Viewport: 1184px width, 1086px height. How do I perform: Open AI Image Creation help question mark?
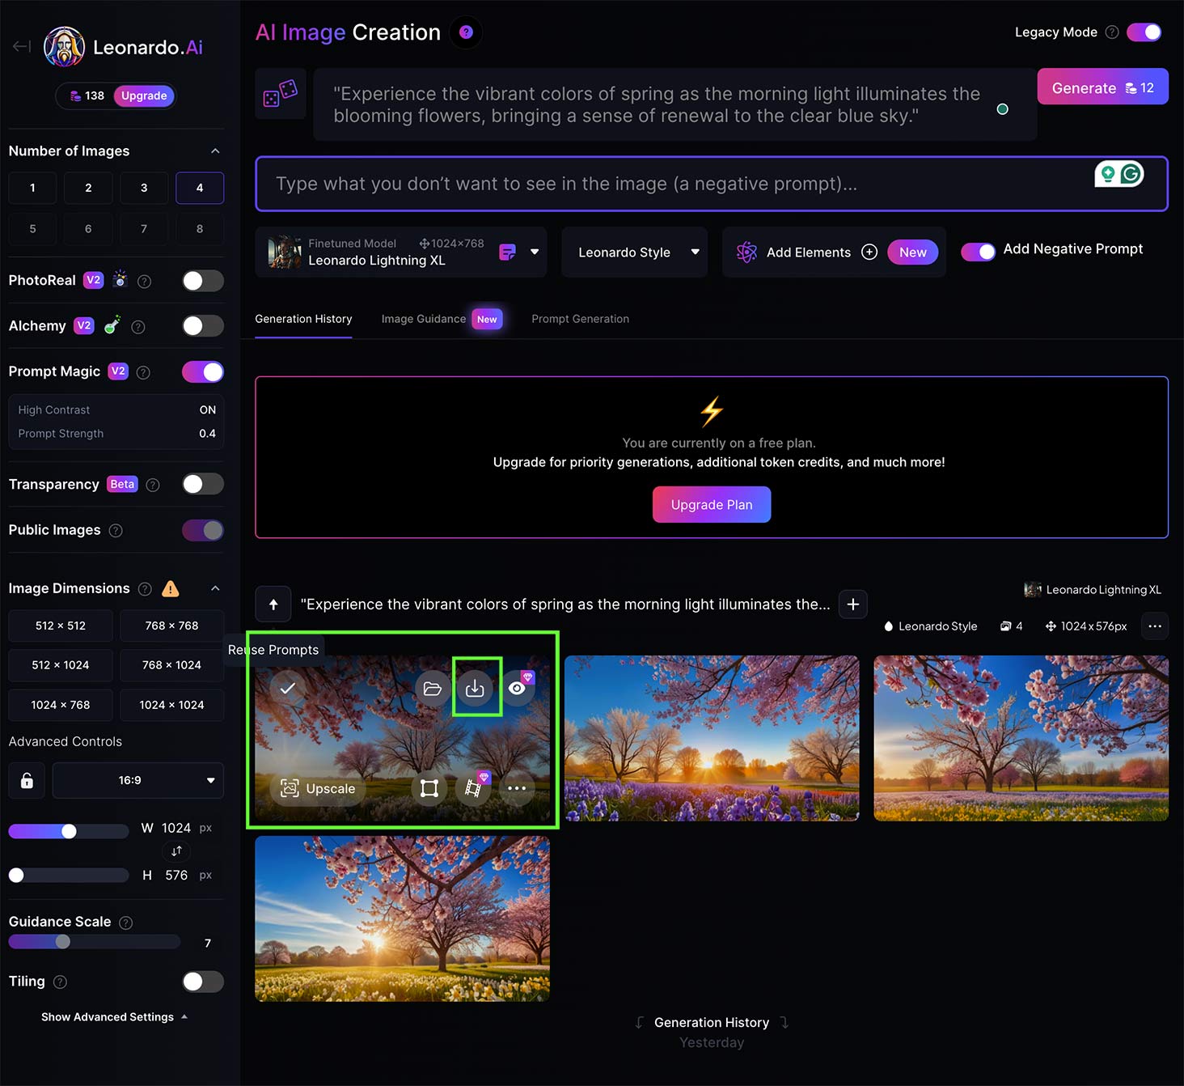click(x=466, y=32)
